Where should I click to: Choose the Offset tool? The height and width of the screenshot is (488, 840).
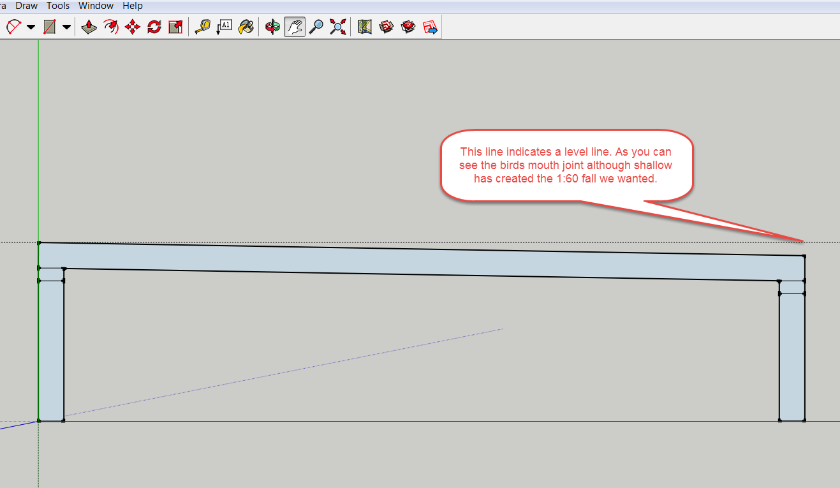coord(111,27)
